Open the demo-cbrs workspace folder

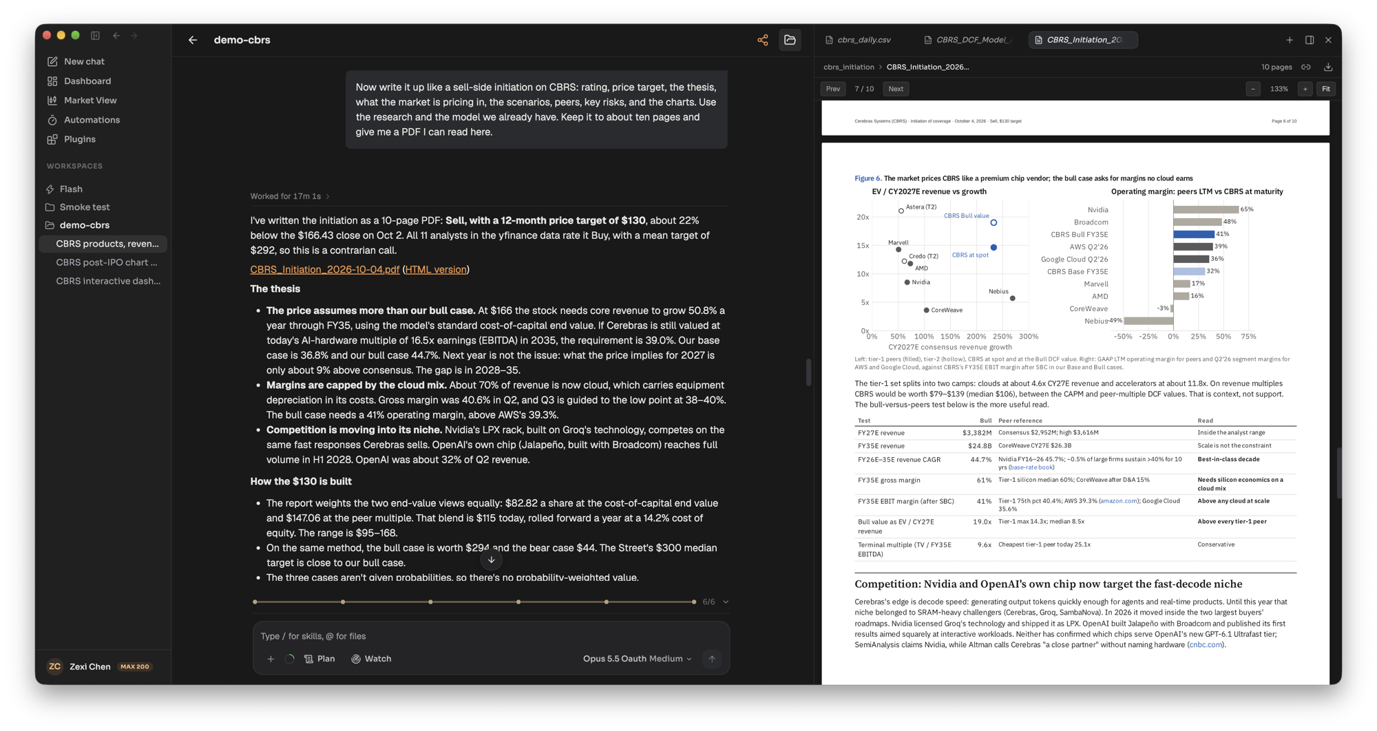(84, 225)
